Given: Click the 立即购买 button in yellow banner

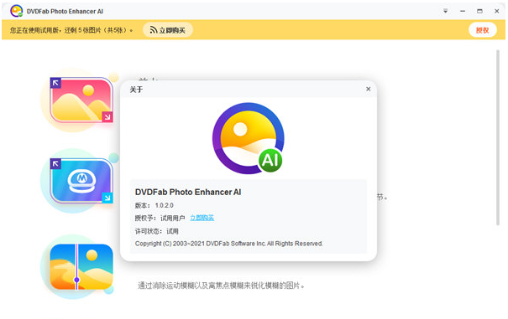Looking at the screenshot, I should (x=168, y=30).
